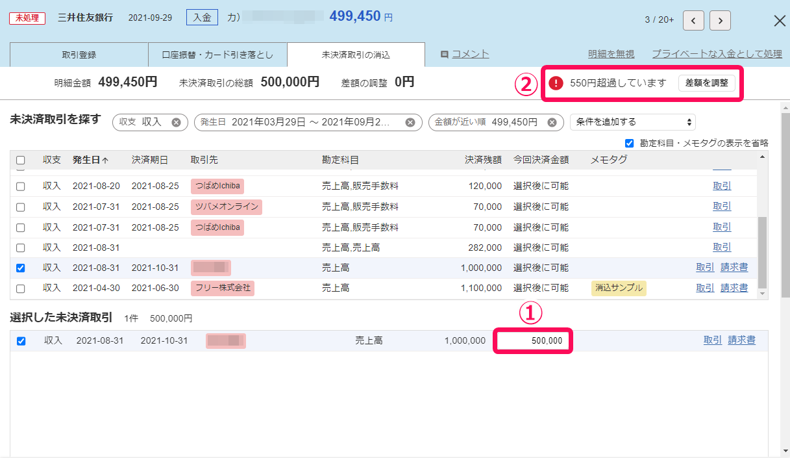Viewport: 790px width, 458px height.
Task: Go to the previous statement with left arrow
Action: click(693, 20)
